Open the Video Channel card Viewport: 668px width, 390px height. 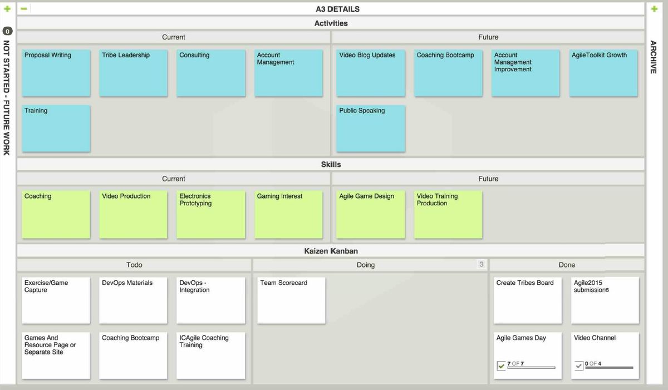click(605, 356)
